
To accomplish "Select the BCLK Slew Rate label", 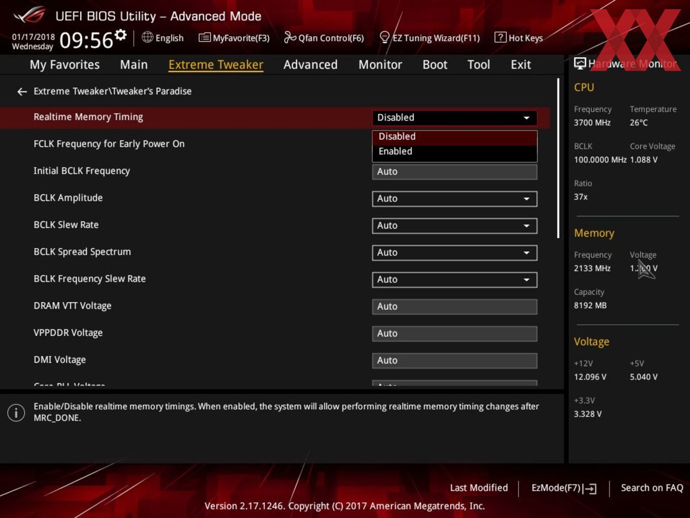I will click(x=66, y=224).
